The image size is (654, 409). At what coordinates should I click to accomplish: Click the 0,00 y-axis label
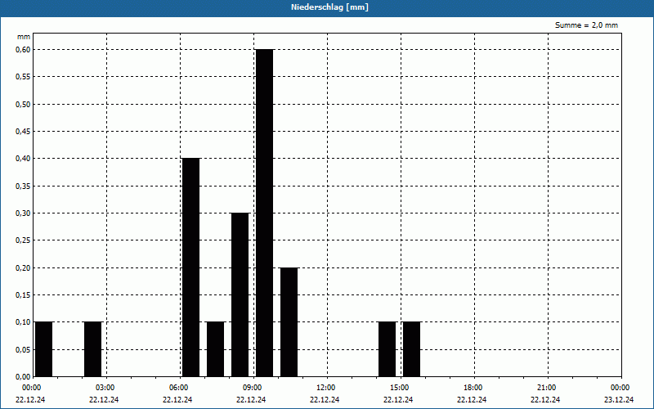23,377
